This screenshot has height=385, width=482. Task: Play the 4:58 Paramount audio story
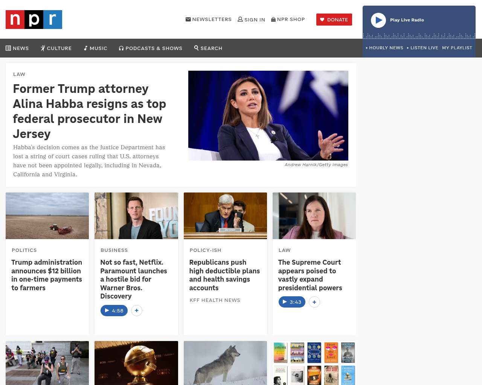[114, 311]
